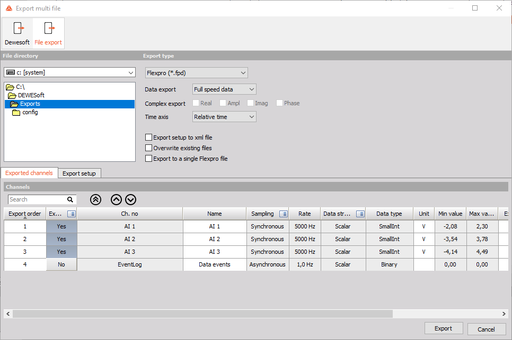The image size is (512, 340).
Task: Click the -2,08 min value cell
Action: pyautogui.click(x=451, y=226)
